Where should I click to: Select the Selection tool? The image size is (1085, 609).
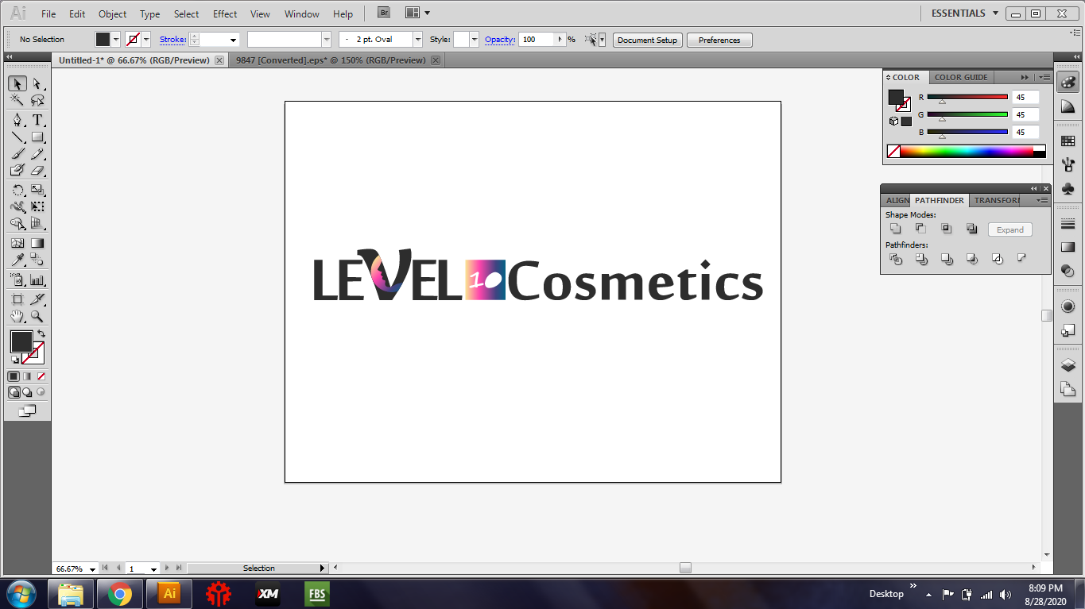click(16, 83)
